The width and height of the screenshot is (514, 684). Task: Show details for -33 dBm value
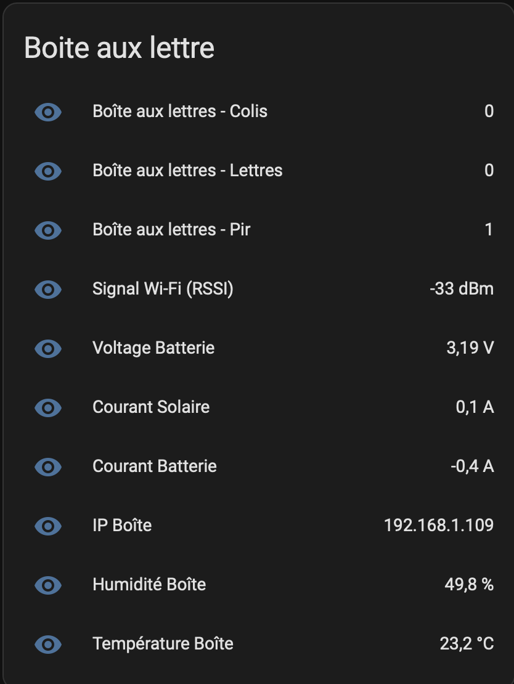coord(462,289)
